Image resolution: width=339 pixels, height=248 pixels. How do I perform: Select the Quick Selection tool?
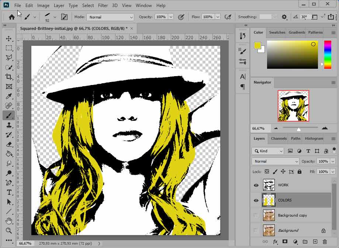pos(8,67)
